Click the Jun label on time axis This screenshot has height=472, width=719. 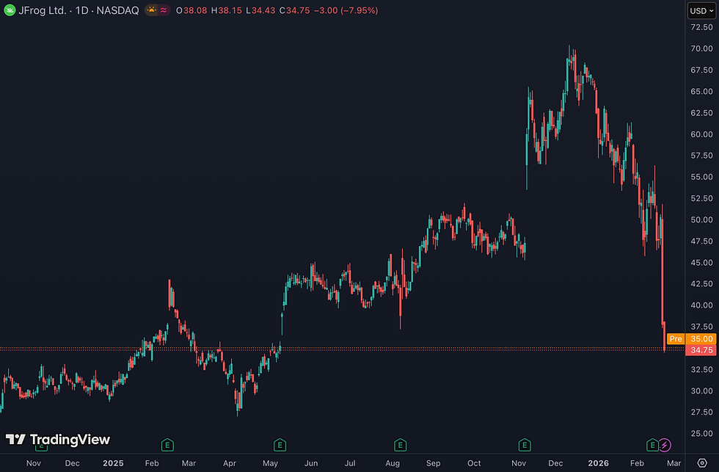pos(311,463)
